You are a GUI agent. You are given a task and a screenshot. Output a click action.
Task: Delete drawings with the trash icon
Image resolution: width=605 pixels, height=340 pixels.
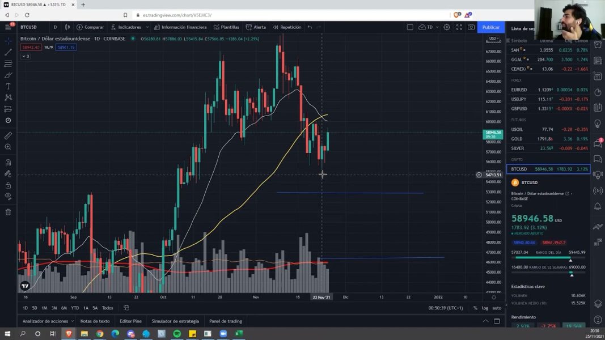click(8, 212)
